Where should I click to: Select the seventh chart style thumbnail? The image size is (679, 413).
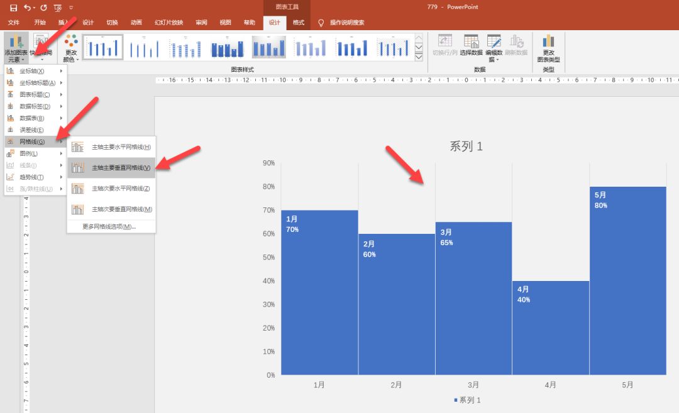[352, 47]
